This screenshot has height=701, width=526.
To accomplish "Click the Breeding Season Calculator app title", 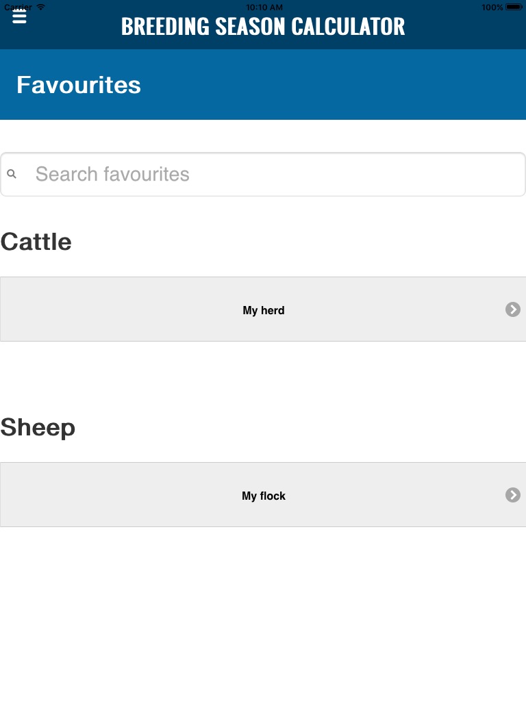I will pyautogui.click(x=263, y=27).
